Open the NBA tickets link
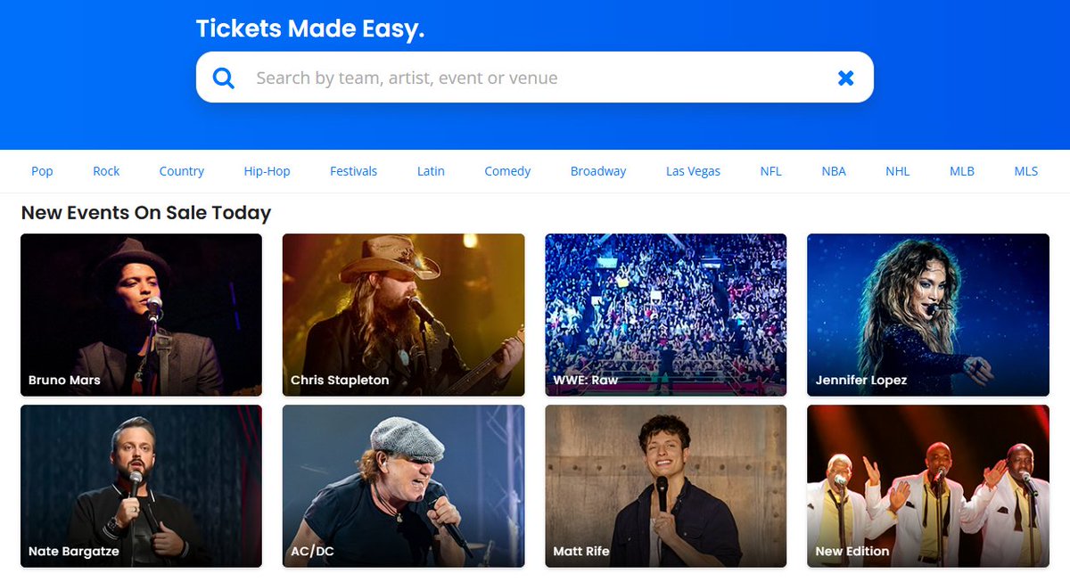 [x=834, y=171]
